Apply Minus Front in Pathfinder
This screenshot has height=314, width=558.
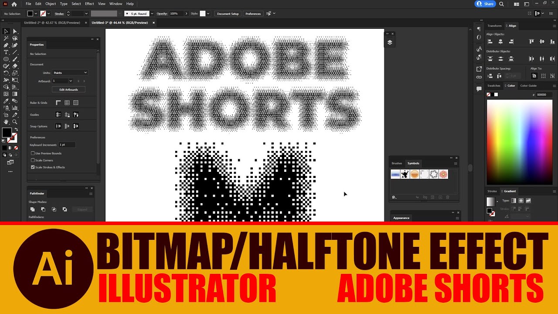(43, 209)
